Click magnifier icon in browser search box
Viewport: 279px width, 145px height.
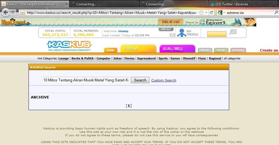[x=276, y=12]
